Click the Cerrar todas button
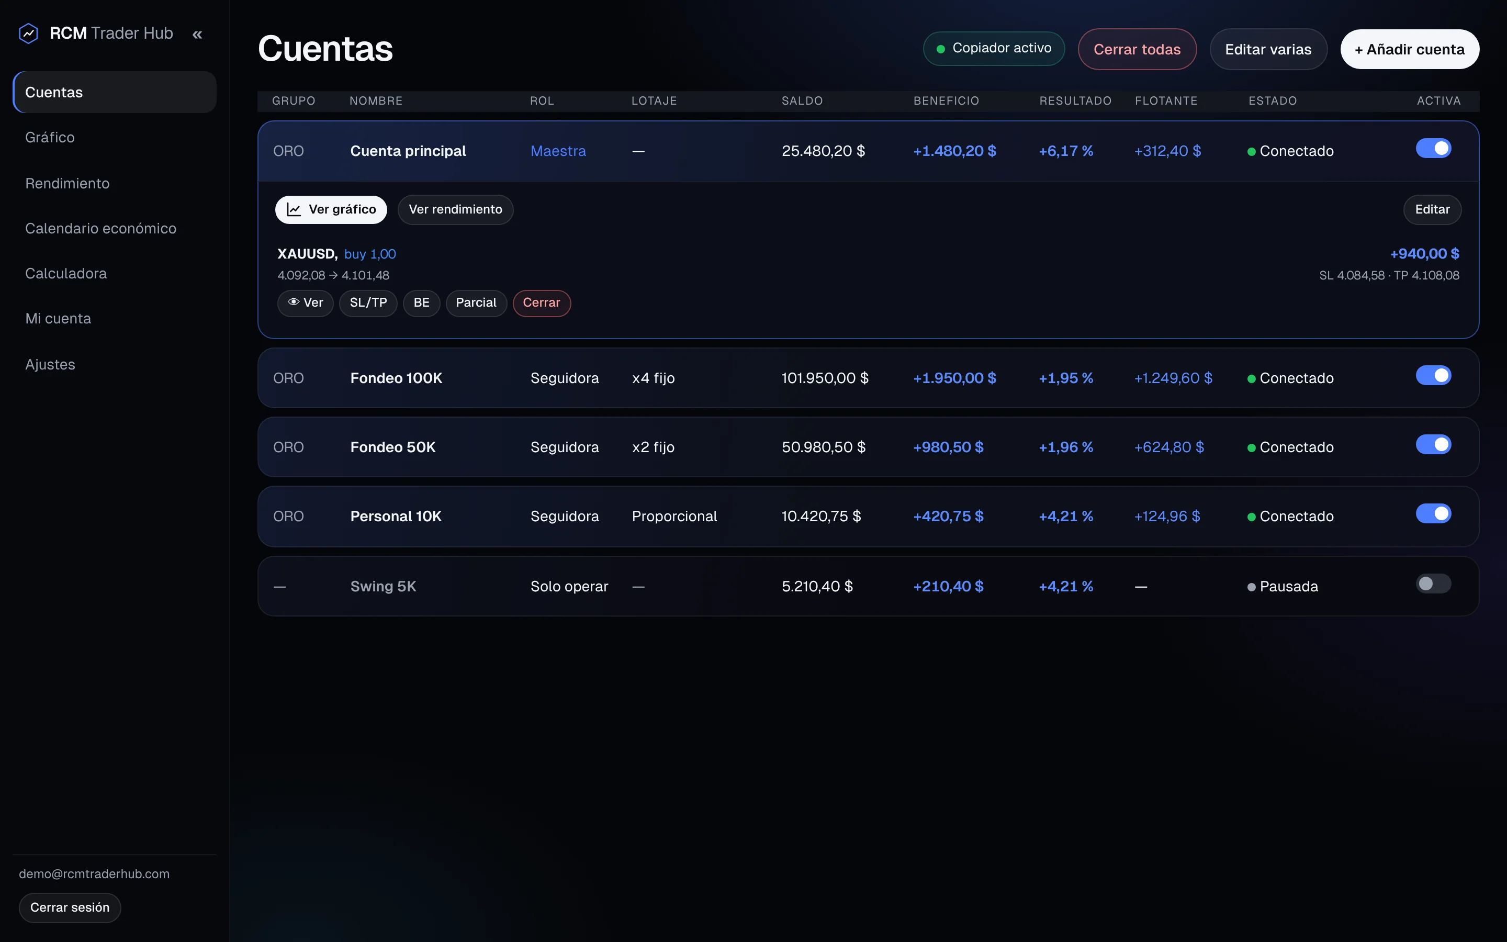The height and width of the screenshot is (942, 1507). 1137,49
